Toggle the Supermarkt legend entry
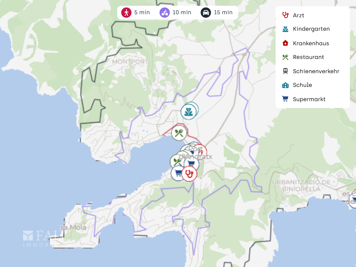356x267 pixels. 304,99
